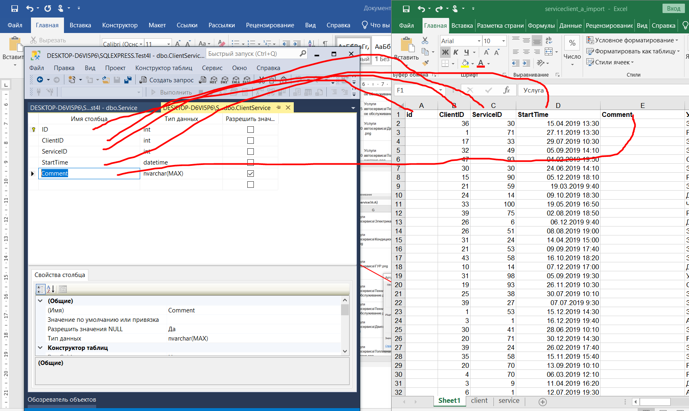
Task: Click the wrap text icon in Excel
Action: 549,40
